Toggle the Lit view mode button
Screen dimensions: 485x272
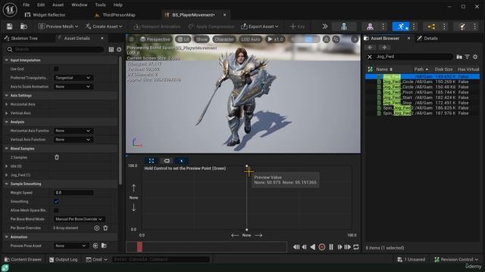point(183,39)
